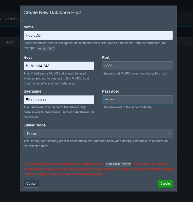Click the Password label

click(111, 91)
